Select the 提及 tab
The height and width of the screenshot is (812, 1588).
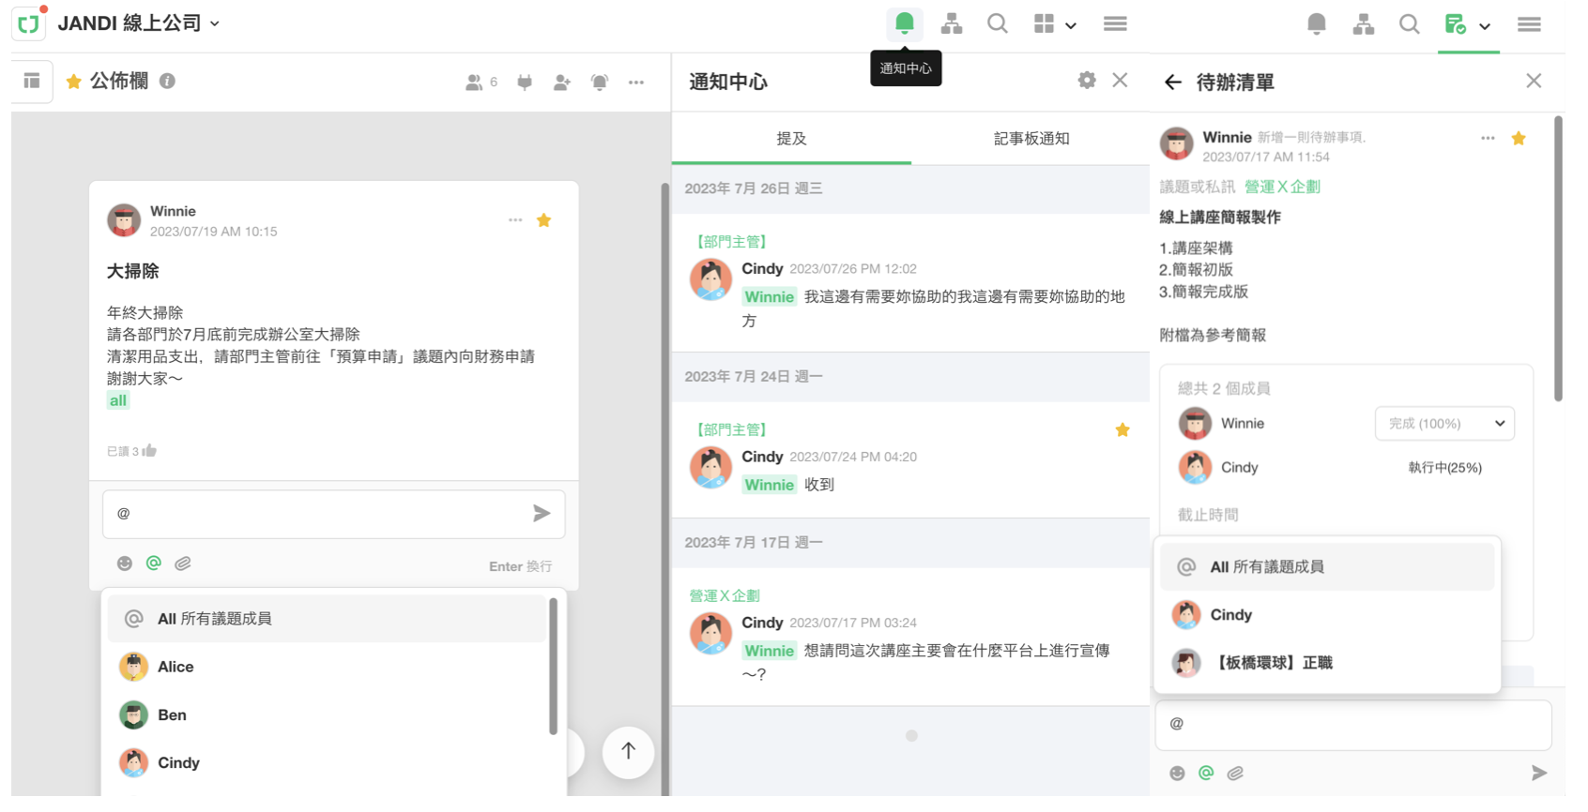791,139
